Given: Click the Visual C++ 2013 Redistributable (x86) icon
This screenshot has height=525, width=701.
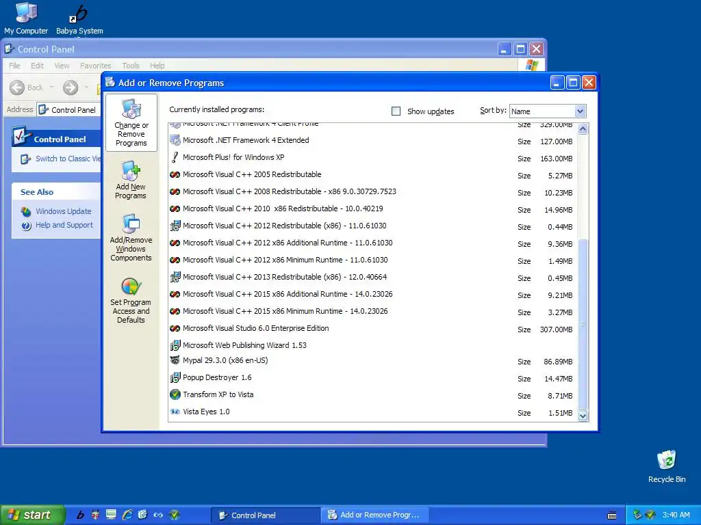Looking at the screenshot, I should (x=175, y=278).
